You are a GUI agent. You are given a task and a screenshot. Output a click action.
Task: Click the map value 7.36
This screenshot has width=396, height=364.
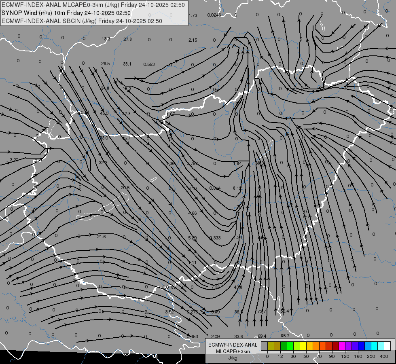(216, 287)
